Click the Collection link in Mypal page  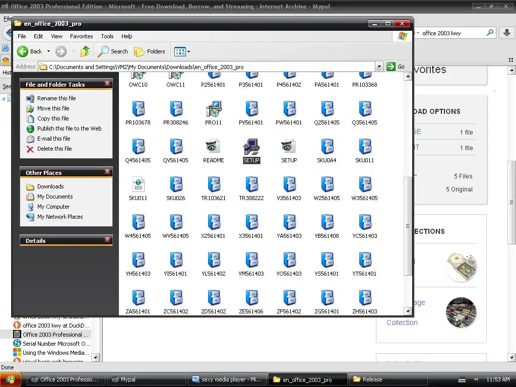pos(402,322)
